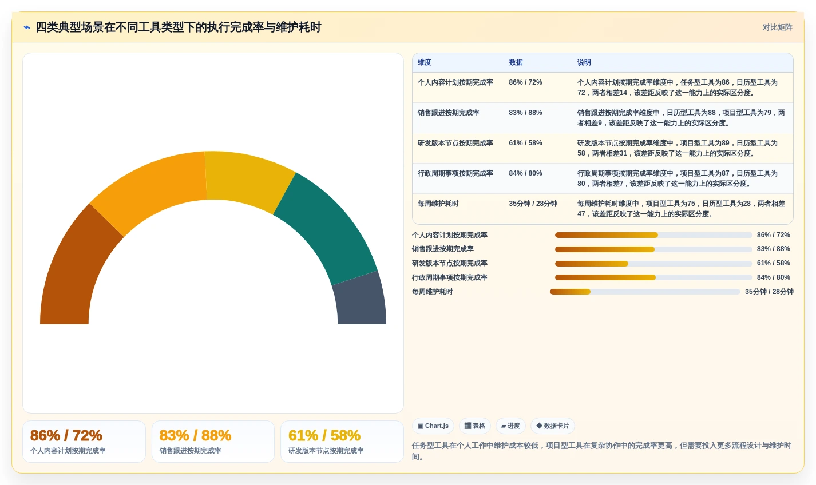Screen dimensions: 816x485
Task: Click the 销售跟进按期完成率 progress bar
Action: tap(653, 249)
